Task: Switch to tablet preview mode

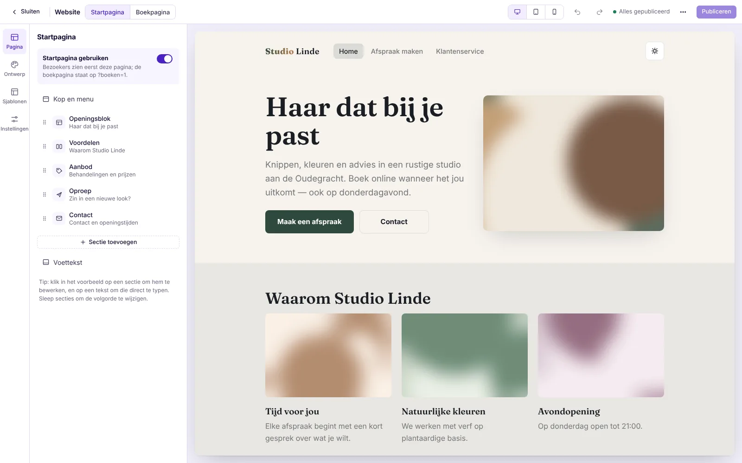Action: click(536, 12)
